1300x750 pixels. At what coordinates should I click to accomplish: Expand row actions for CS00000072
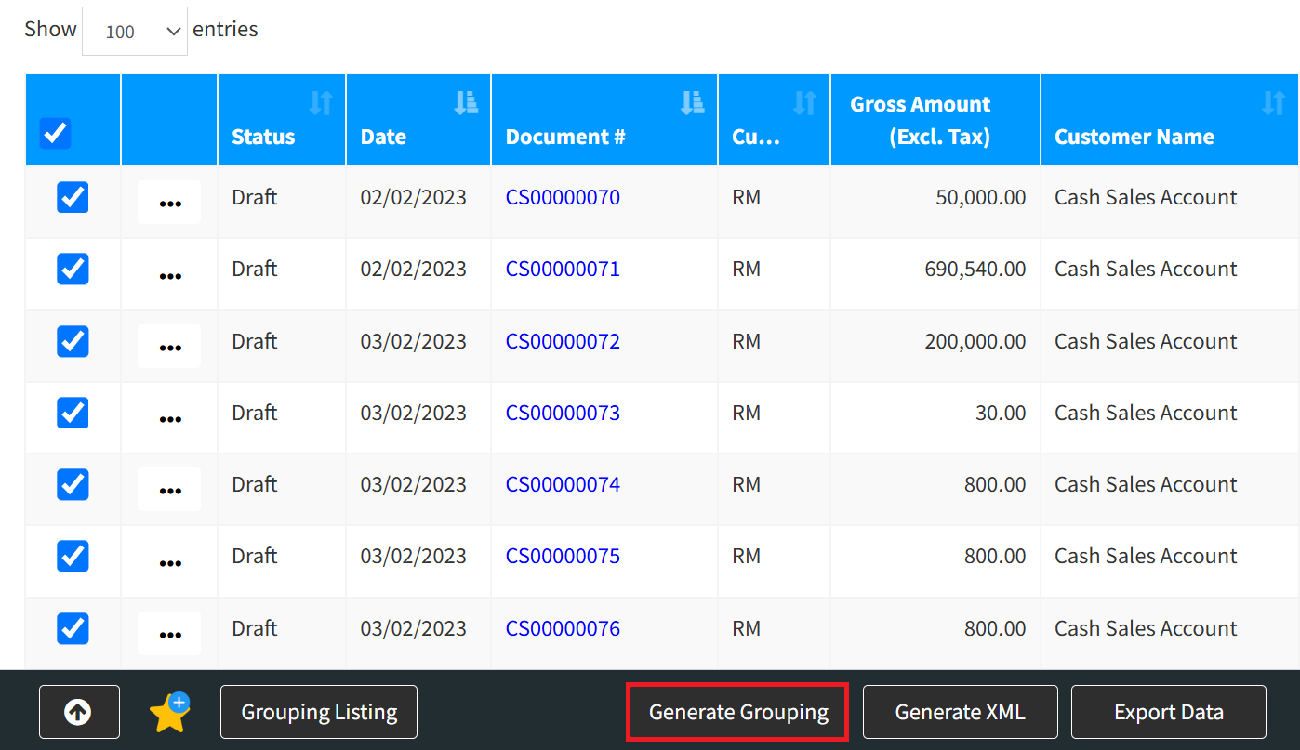169,347
